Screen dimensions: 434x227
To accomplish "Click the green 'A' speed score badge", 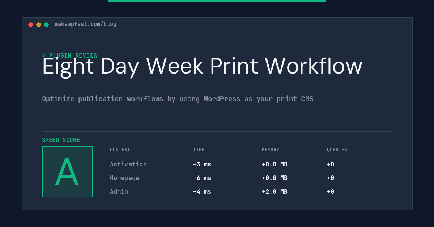I will click(x=67, y=172).
